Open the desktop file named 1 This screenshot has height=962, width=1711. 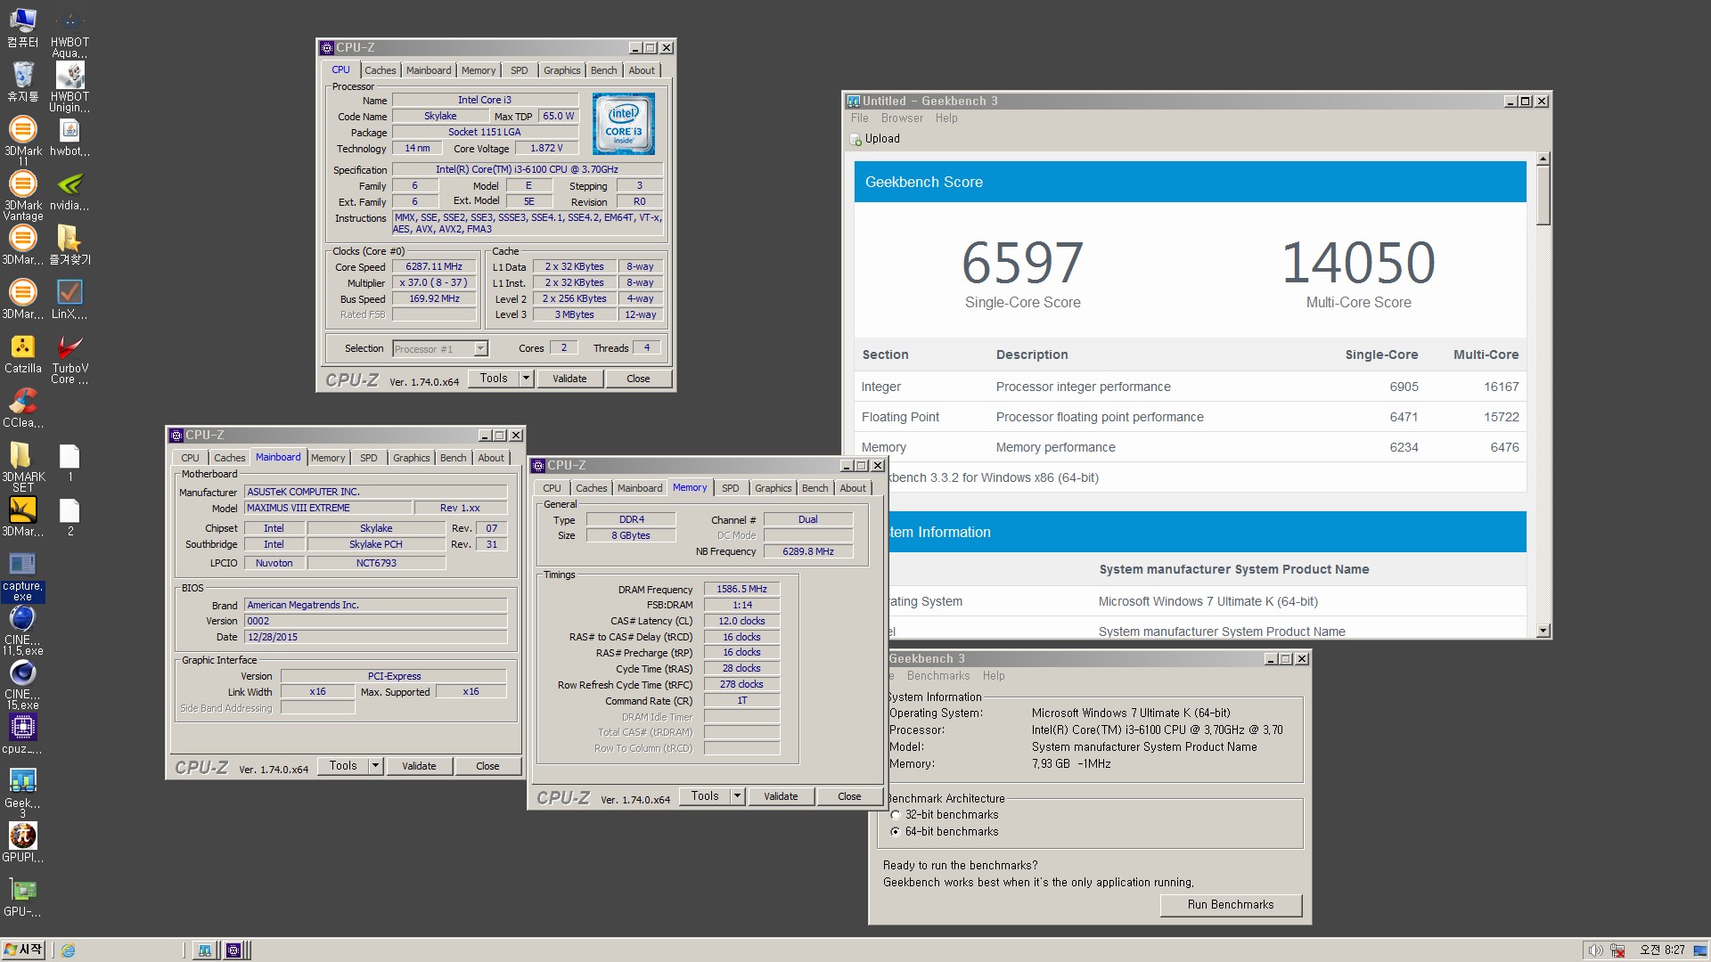(x=70, y=462)
